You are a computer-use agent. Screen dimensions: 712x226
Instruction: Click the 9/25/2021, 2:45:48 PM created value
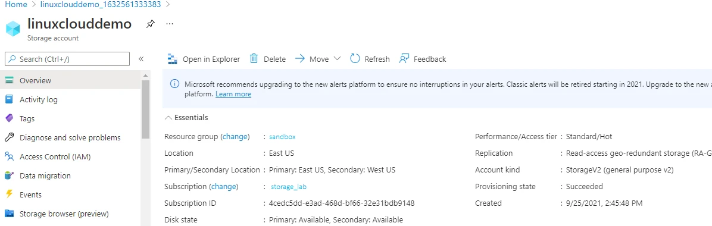[x=604, y=203]
